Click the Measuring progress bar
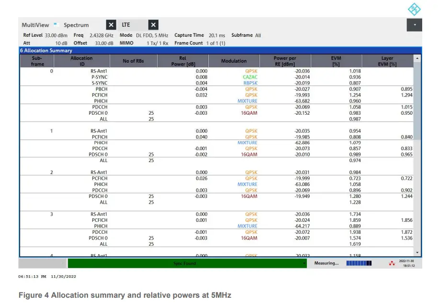 [x=359, y=263]
